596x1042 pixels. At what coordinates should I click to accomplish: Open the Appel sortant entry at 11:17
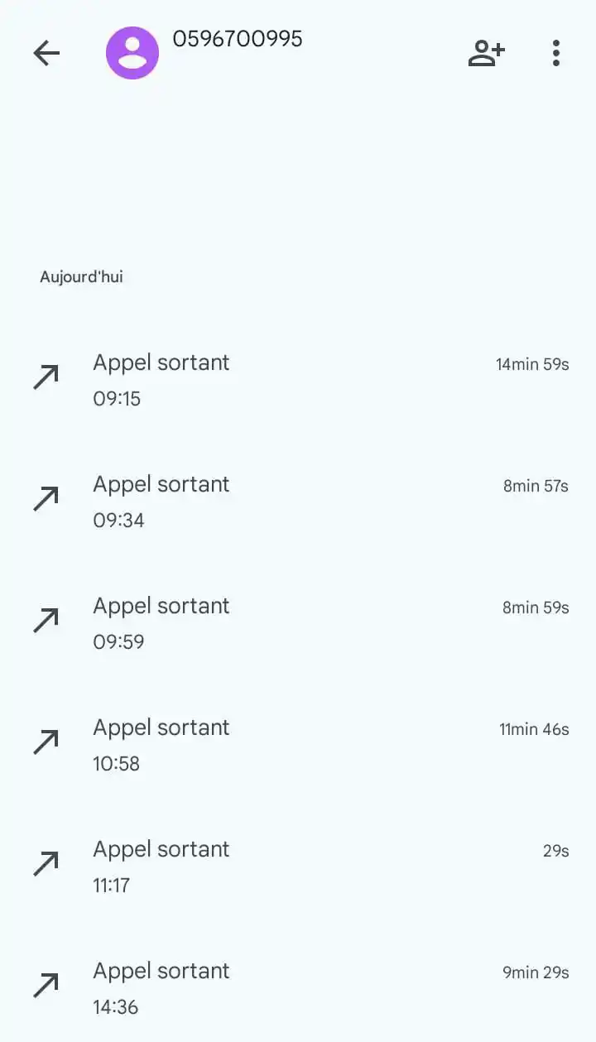[298, 867]
